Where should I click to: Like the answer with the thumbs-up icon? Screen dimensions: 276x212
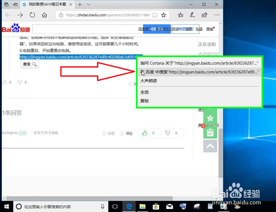click(145, 133)
